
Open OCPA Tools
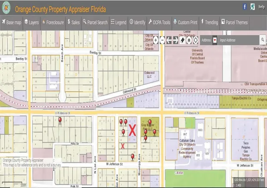159,22
